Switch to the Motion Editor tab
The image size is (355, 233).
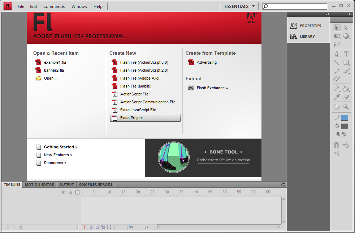coord(40,184)
